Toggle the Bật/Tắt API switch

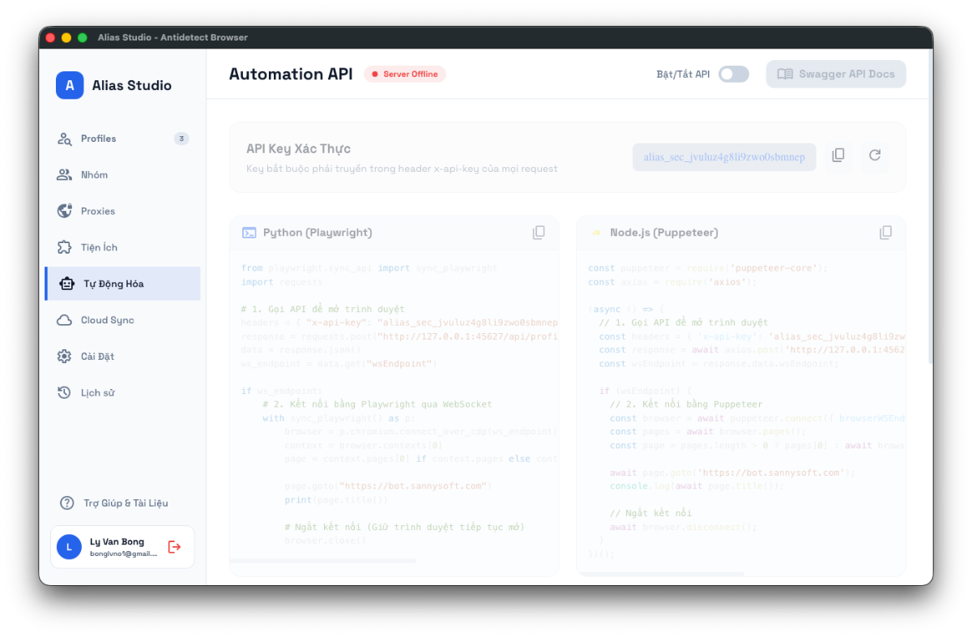pyautogui.click(x=734, y=74)
